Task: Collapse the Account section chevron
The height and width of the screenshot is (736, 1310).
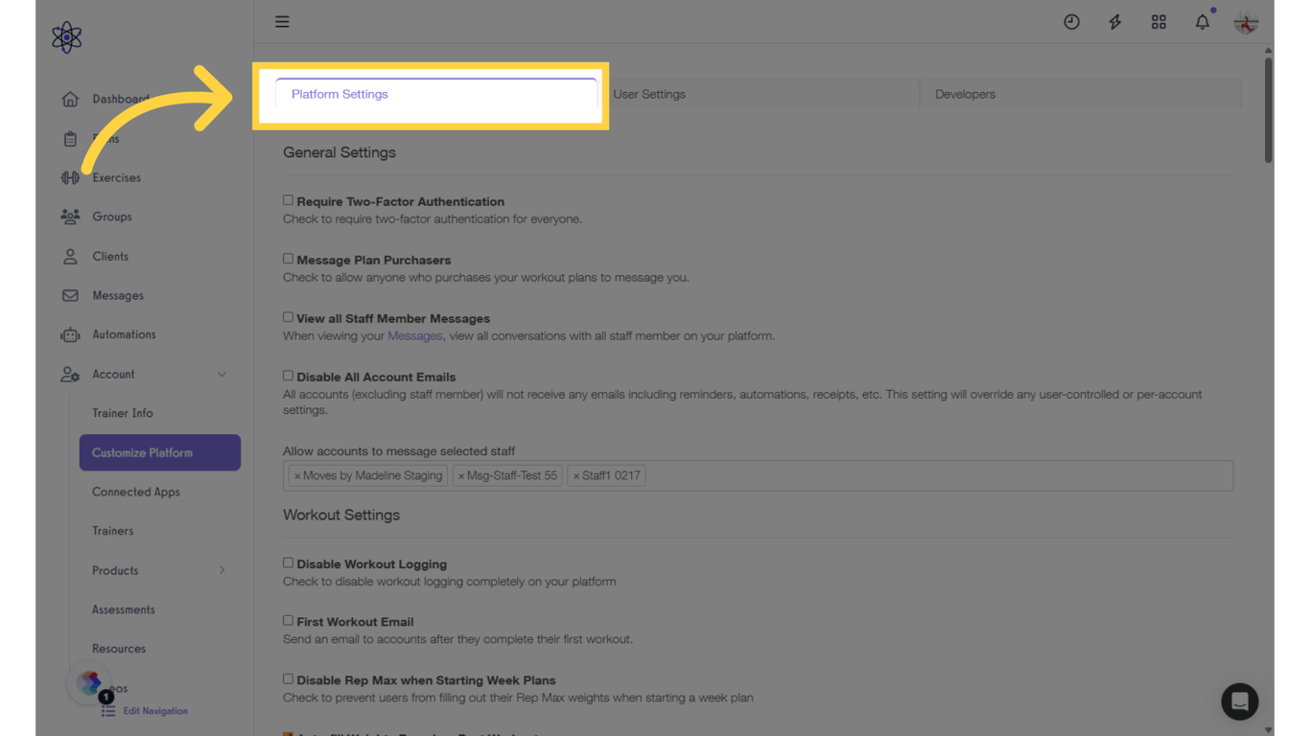Action: (x=222, y=374)
